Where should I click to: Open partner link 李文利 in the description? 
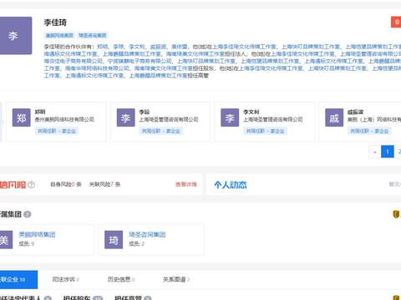(x=137, y=47)
